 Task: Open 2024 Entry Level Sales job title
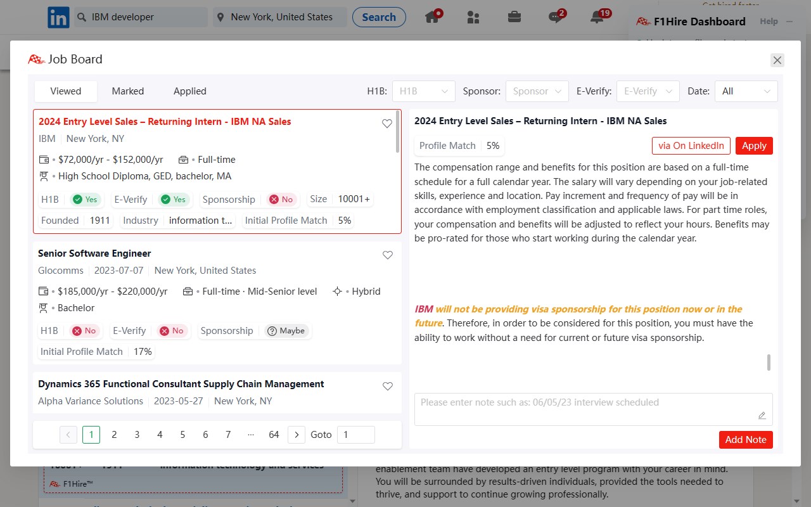[165, 122]
